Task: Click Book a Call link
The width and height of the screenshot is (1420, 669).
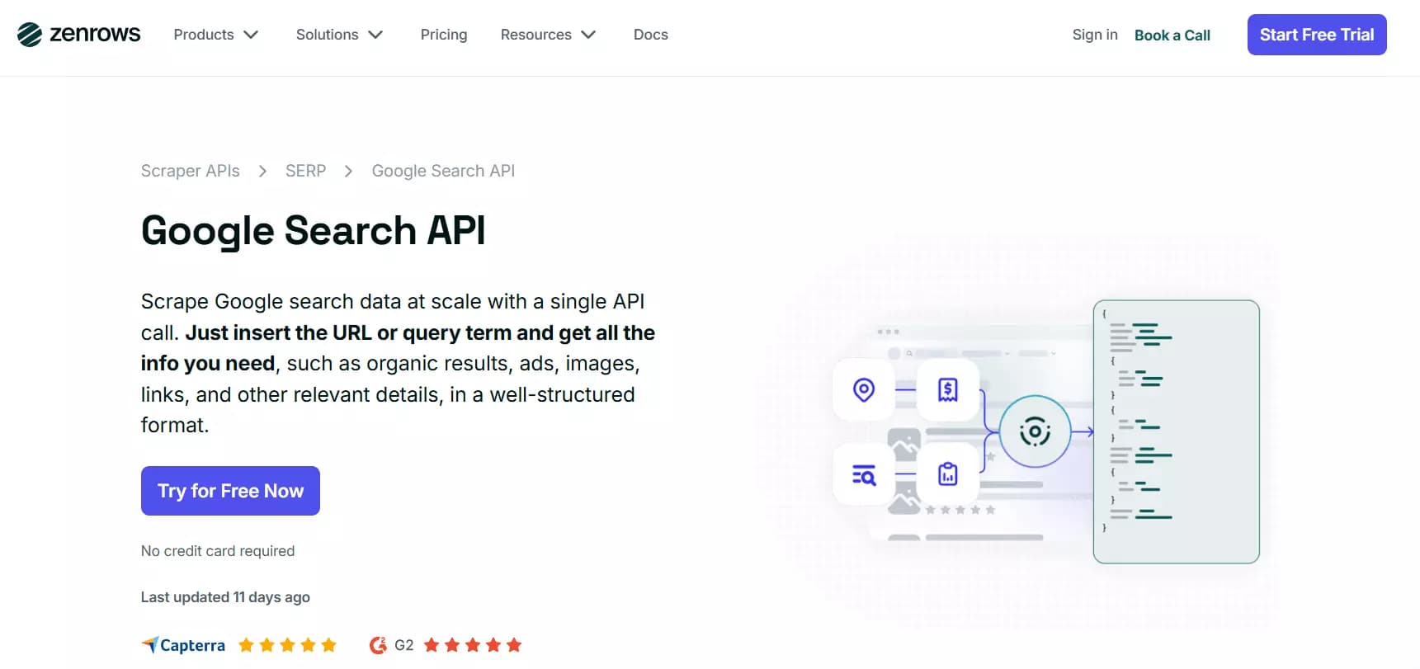Action: (1172, 35)
